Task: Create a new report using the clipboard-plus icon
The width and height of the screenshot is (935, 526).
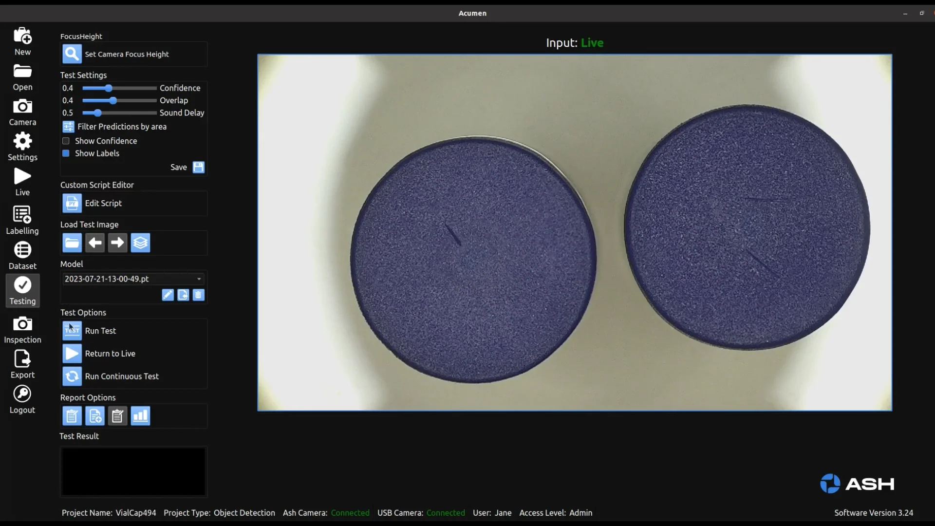Action: tap(94, 416)
